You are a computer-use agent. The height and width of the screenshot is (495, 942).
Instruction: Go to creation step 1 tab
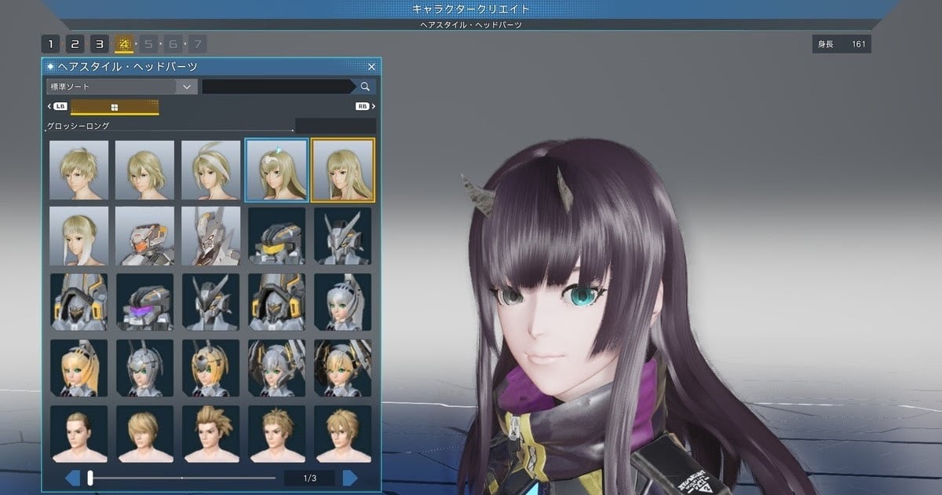(x=50, y=44)
